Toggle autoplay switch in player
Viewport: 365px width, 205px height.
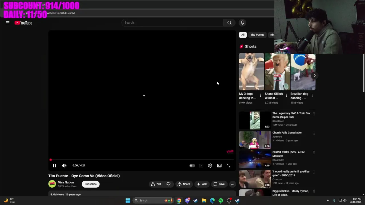[x=192, y=166]
